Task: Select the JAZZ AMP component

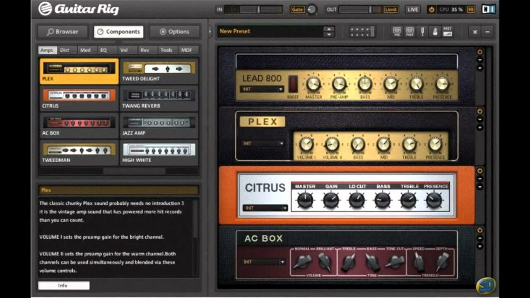Action: point(159,125)
